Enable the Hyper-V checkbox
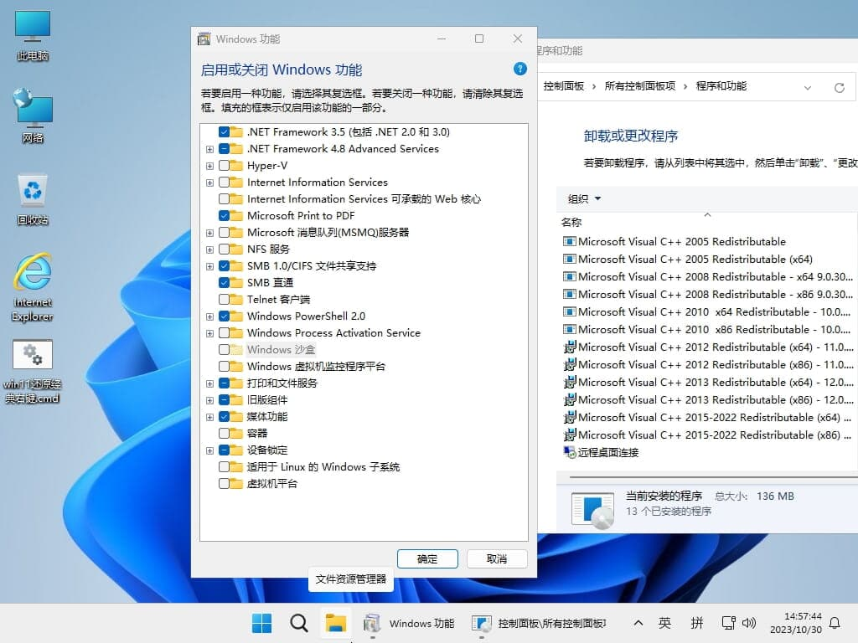The height and width of the screenshot is (643, 858). tap(225, 165)
